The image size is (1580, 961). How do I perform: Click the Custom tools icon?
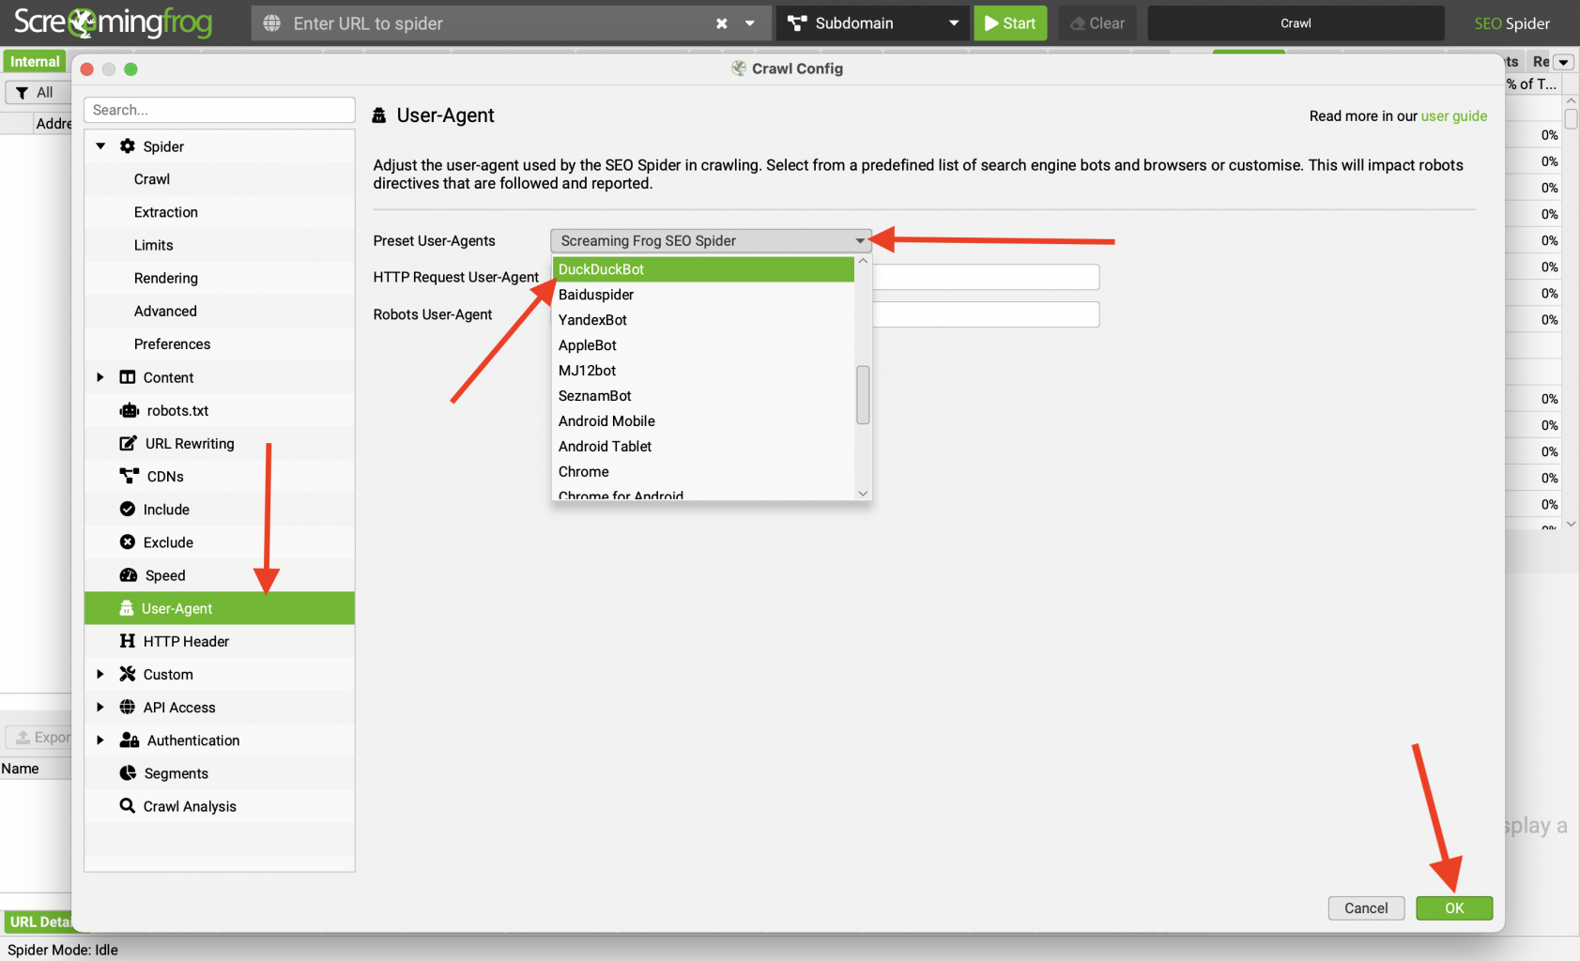pyautogui.click(x=128, y=674)
